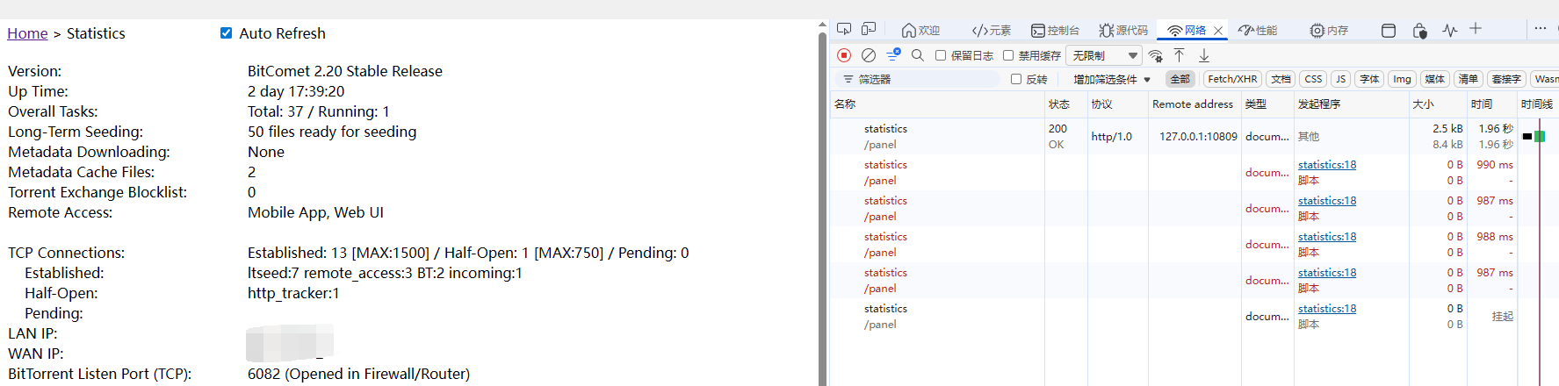Open the DevTools more options ellipsis menu
This screenshot has width=1559, height=386.
1540,29
